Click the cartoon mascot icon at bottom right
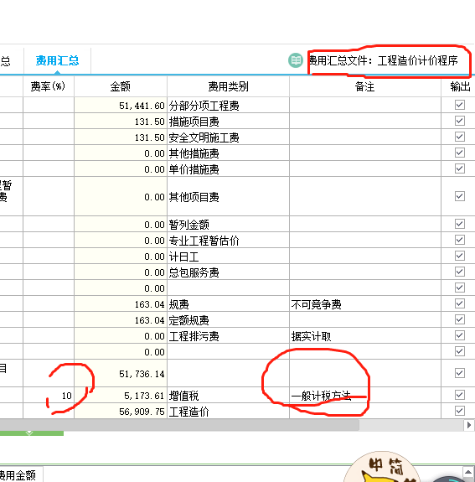 382,467
